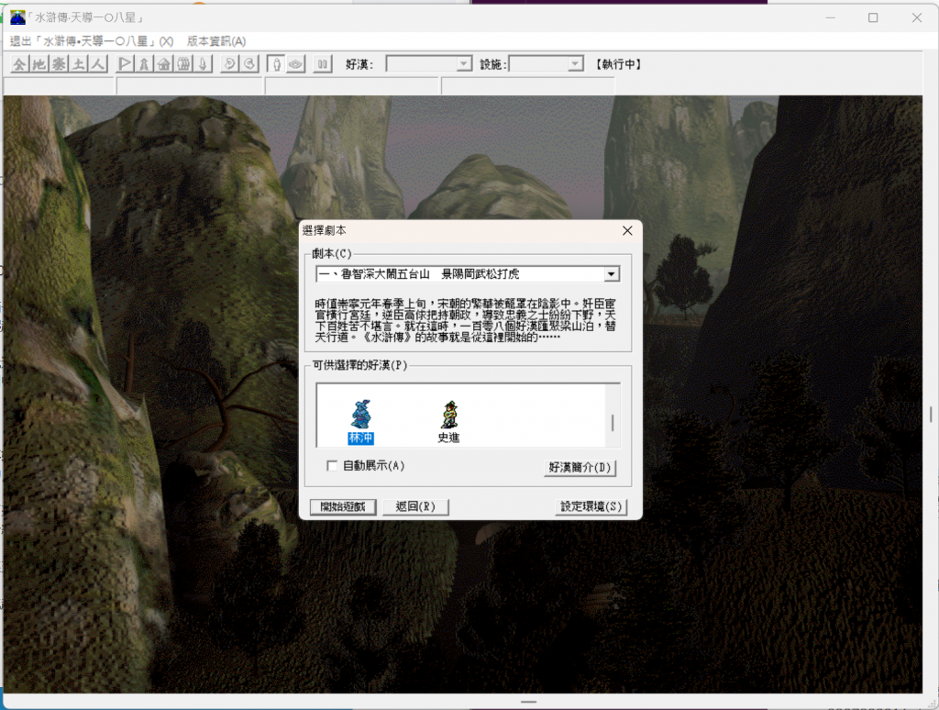
Task: Open the 設施 dropdown in toolbar
Action: (x=575, y=63)
